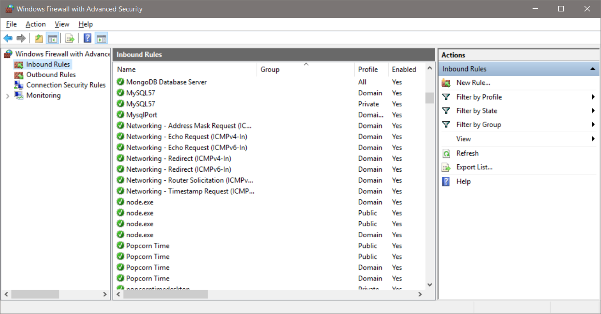This screenshot has height=314, width=601.
Task: Select Networking - Router Solicitation rule
Action: [x=190, y=180]
